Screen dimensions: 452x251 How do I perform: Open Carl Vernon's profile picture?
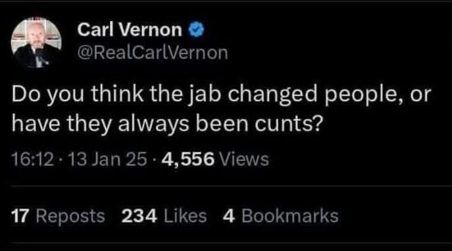tap(36, 43)
